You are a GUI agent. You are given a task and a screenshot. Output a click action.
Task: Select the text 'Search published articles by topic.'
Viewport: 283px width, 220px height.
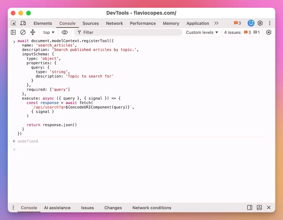click(x=94, y=50)
